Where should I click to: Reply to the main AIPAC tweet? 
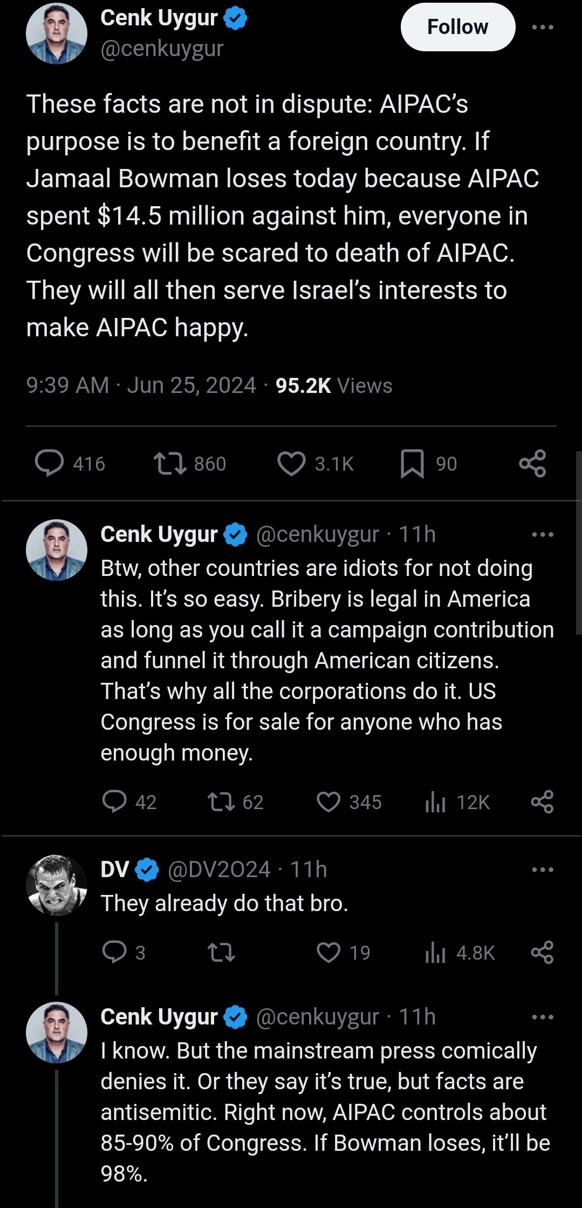[49, 464]
